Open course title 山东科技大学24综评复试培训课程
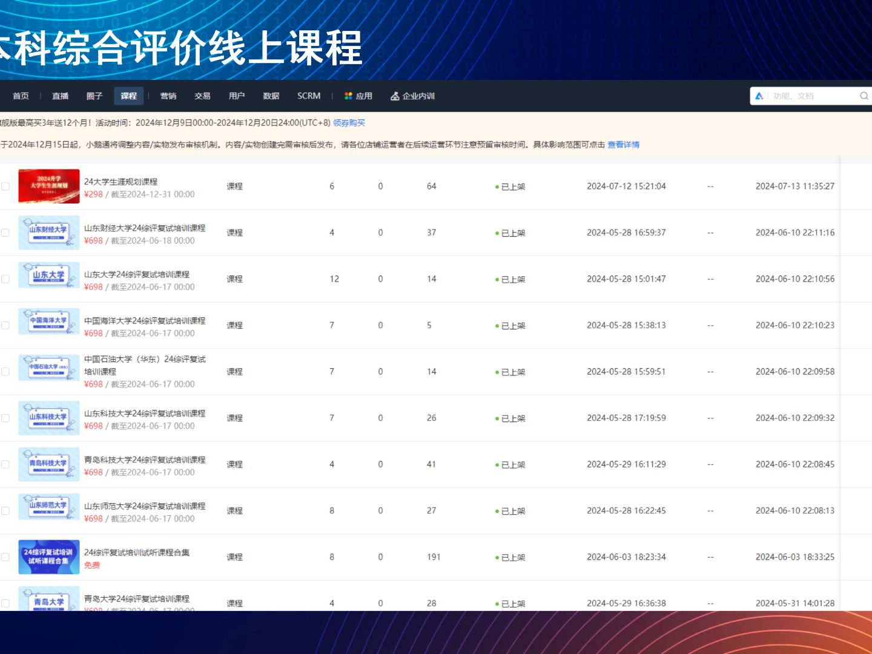The height and width of the screenshot is (654, 872). click(145, 413)
